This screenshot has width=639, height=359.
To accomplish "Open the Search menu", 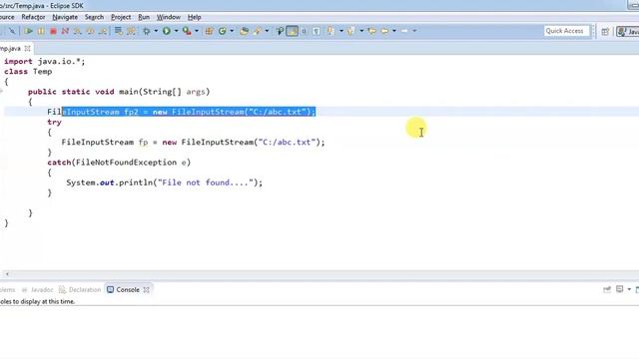I will 94,17.
